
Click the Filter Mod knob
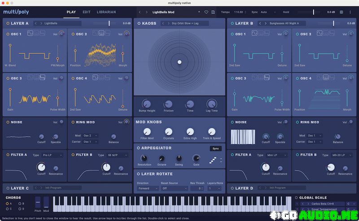[x=147, y=132]
